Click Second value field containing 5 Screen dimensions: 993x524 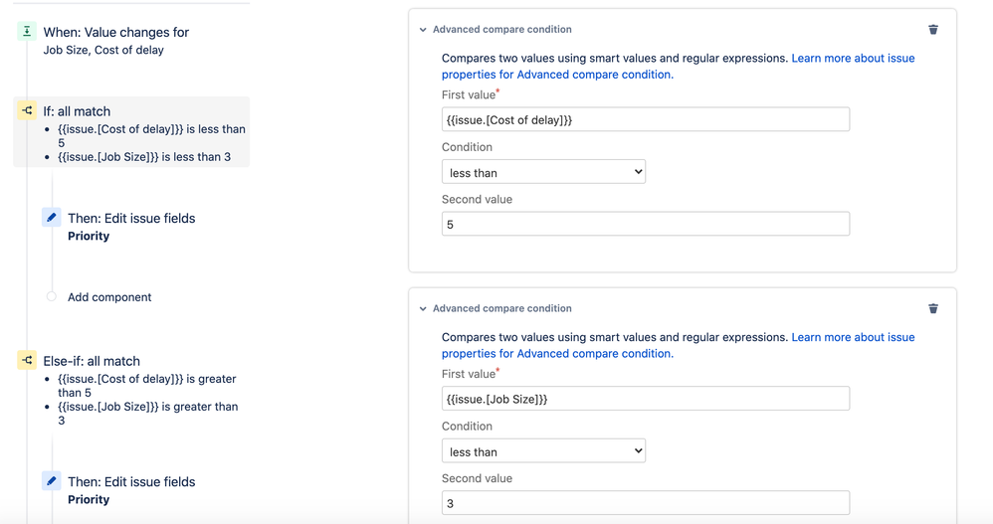(645, 224)
